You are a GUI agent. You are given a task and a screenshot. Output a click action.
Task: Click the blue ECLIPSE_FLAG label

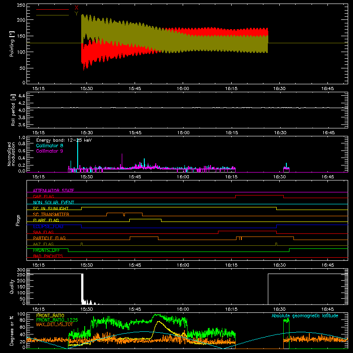(x=48, y=226)
